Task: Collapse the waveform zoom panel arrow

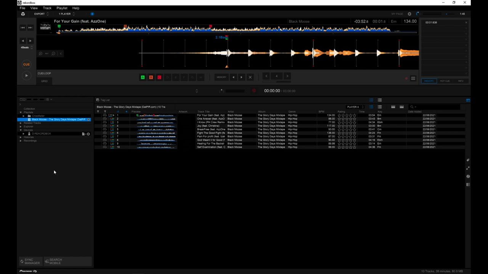Action: tap(61, 54)
